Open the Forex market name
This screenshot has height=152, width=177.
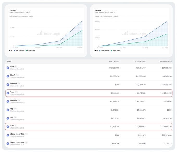pos(12,92)
